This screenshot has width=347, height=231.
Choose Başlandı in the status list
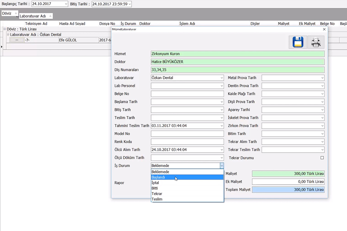[187, 177]
